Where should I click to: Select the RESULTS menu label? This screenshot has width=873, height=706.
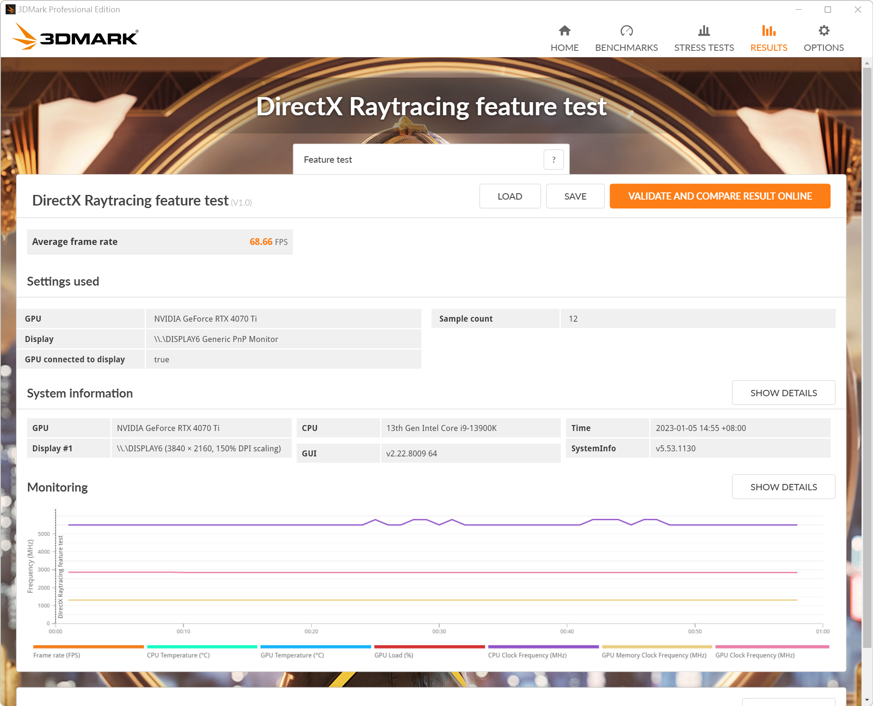tap(769, 48)
